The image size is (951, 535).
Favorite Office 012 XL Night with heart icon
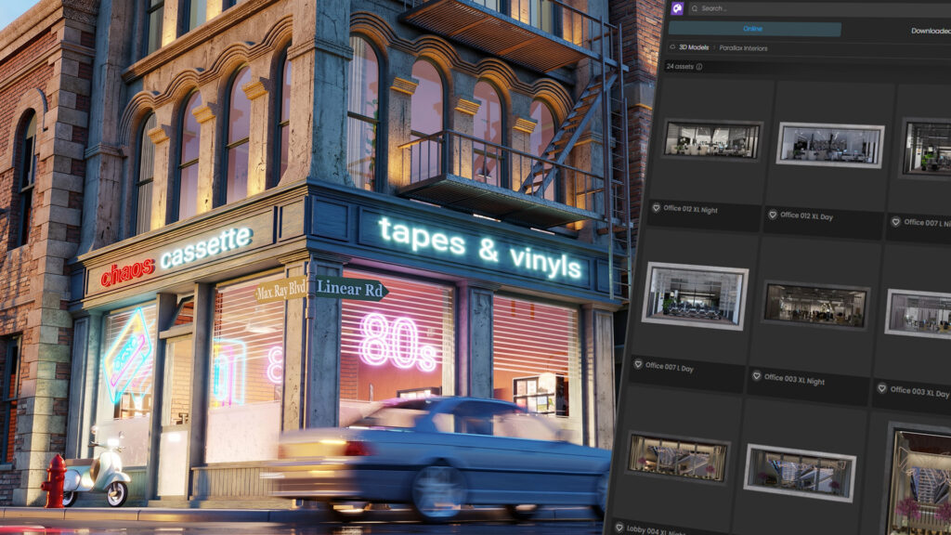(656, 207)
